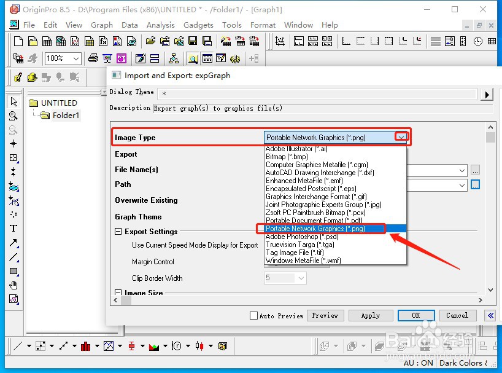Screen dimensions: 502x373
Task: Choose Encapsulated Postscript (*.eps) option
Action: [311, 189]
